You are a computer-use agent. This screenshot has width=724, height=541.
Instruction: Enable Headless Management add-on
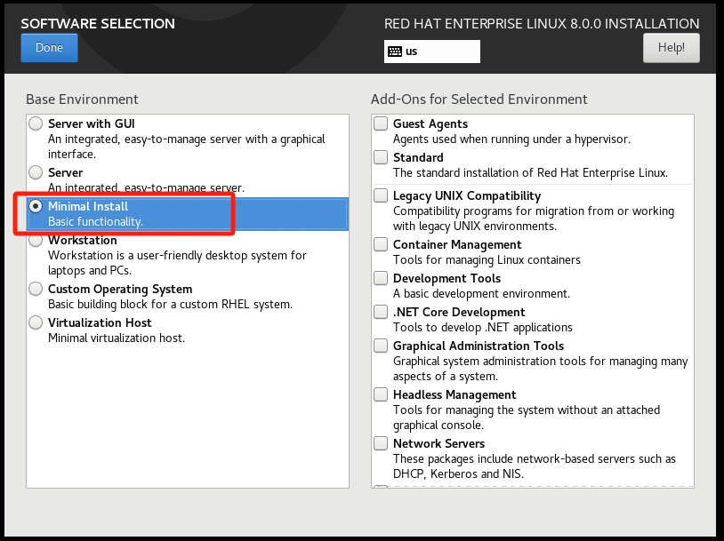click(x=381, y=394)
